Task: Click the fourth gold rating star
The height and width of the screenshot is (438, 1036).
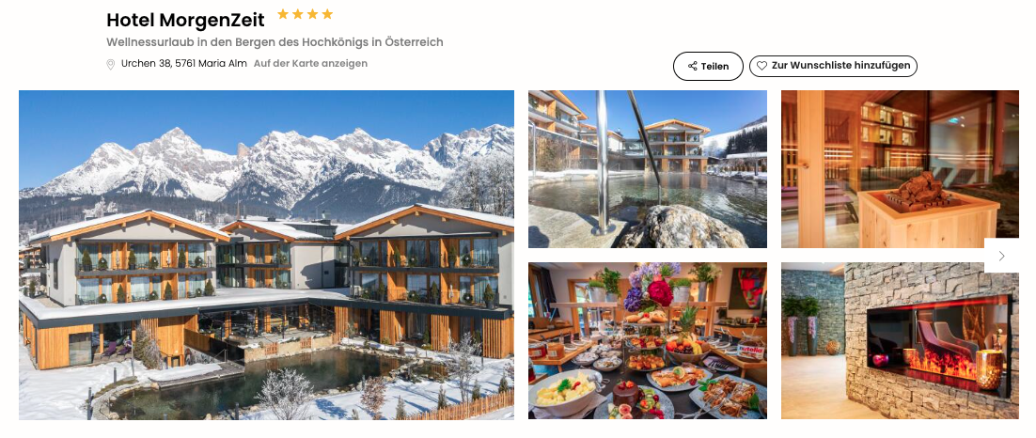Action: pos(327,14)
